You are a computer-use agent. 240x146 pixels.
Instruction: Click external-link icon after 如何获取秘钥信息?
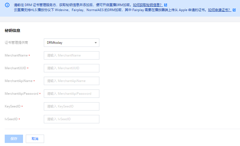[166, 5]
